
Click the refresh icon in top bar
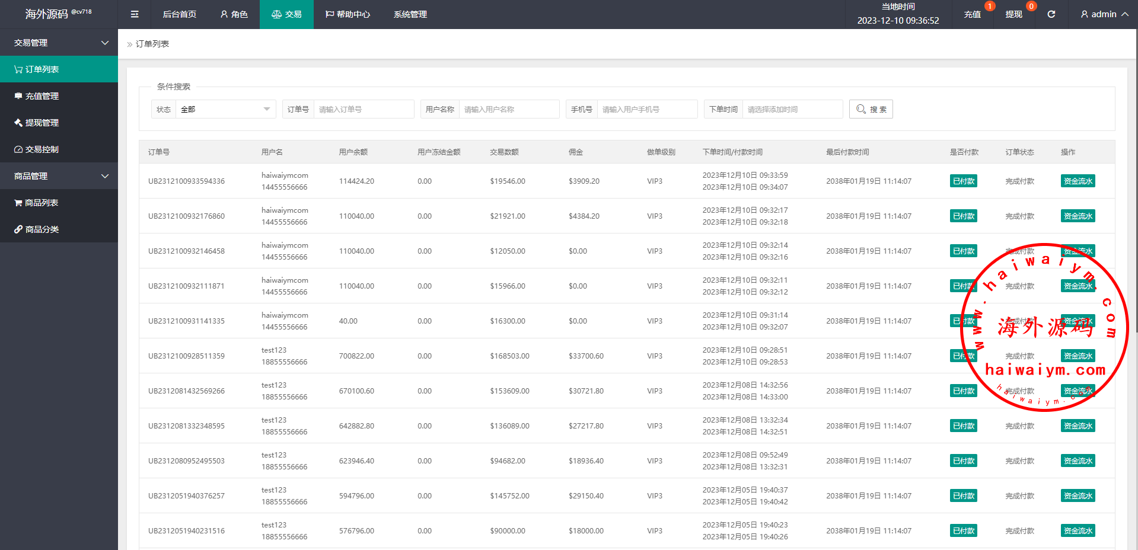[1051, 14]
